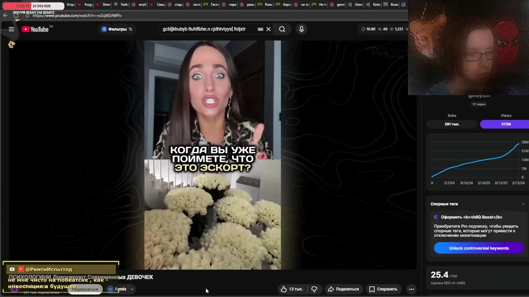Open the vidIQ Фильтры button
529x297 pixels.
[117, 29]
